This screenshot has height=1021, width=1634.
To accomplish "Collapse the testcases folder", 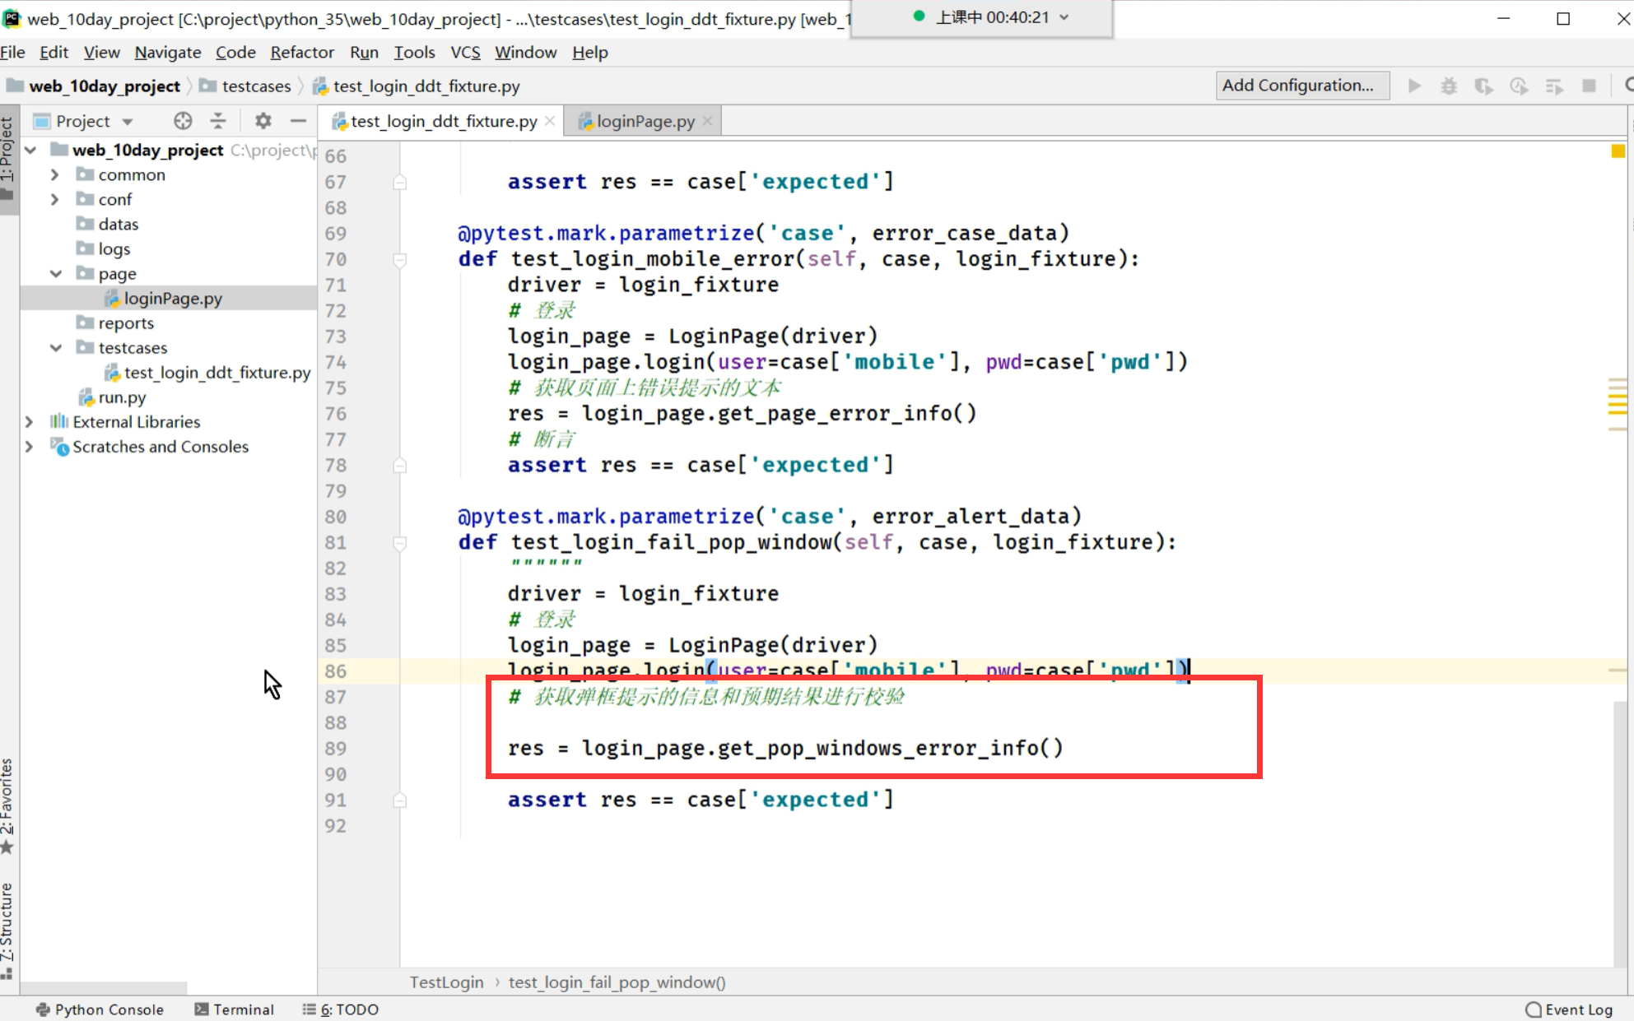I will tap(55, 348).
